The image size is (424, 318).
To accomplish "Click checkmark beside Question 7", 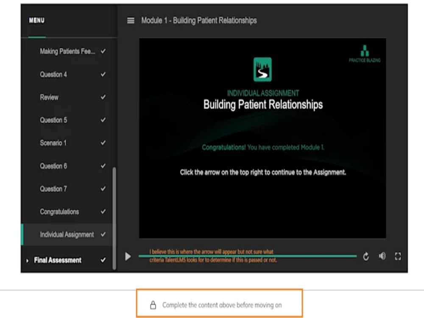I will [x=103, y=189].
